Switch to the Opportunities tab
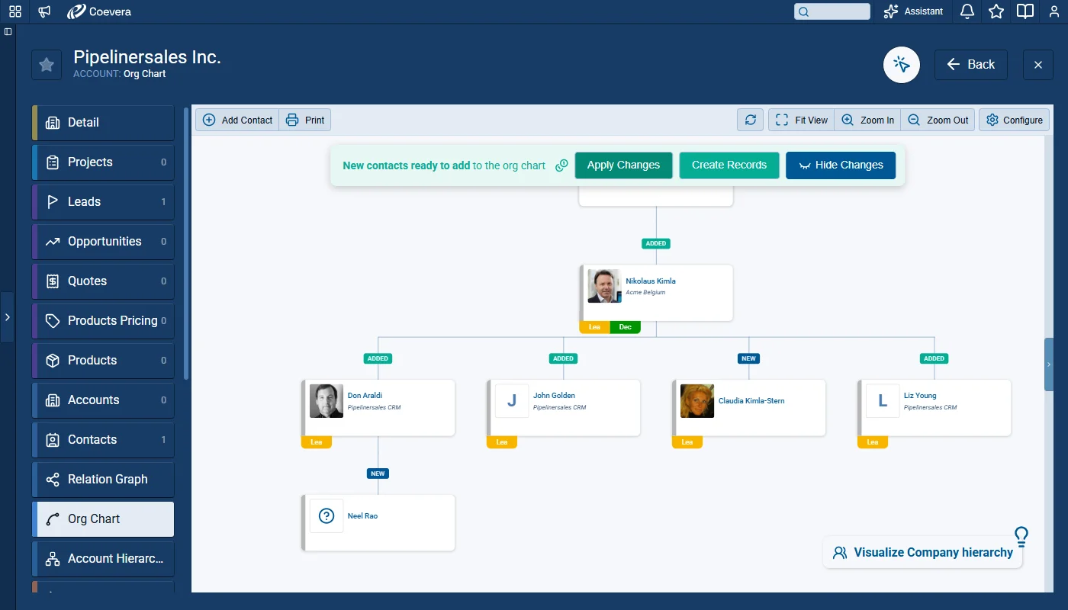The image size is (1068, 610). pyautogui.click(x=103, y=242)
